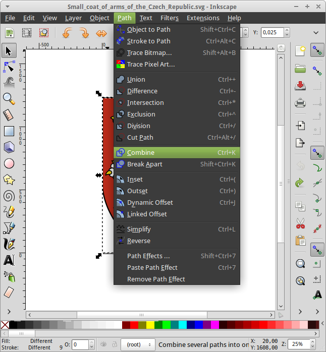
Task: Select the Node editing tool
Action: 9,66
